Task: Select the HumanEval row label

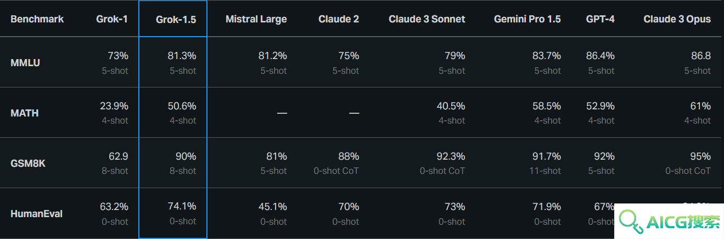Action: point(36,213)
